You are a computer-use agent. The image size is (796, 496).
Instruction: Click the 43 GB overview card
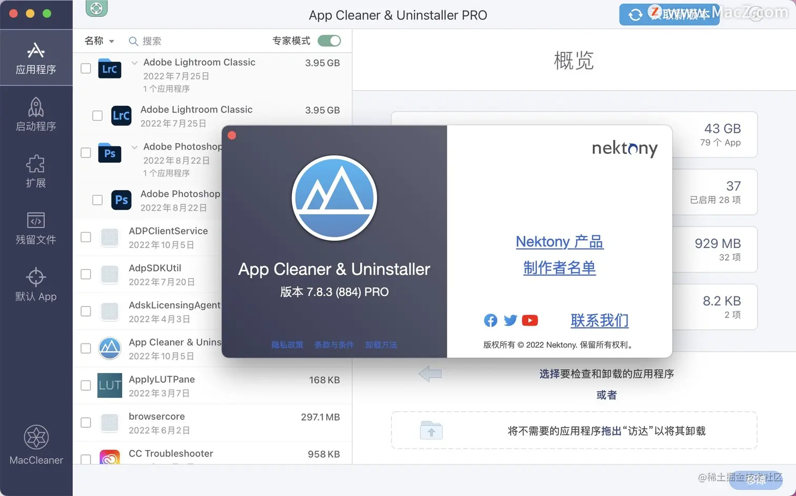point(715,134)
